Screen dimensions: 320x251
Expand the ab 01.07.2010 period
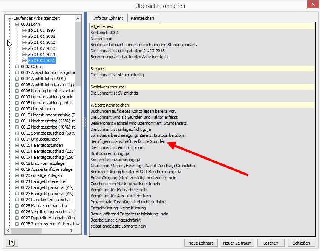pyautogui.click(x=24, y=48)
